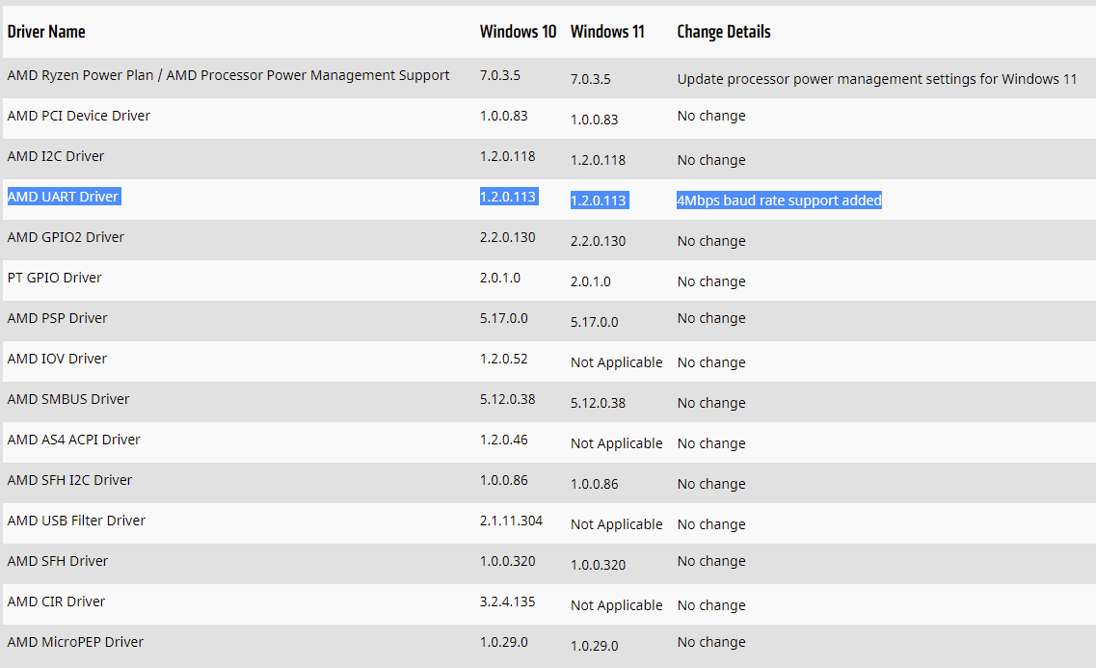This screenshot has height=668, width=1096.
Task: Click Windows 10 version 1.2.0.52
Action: point(503,360)
